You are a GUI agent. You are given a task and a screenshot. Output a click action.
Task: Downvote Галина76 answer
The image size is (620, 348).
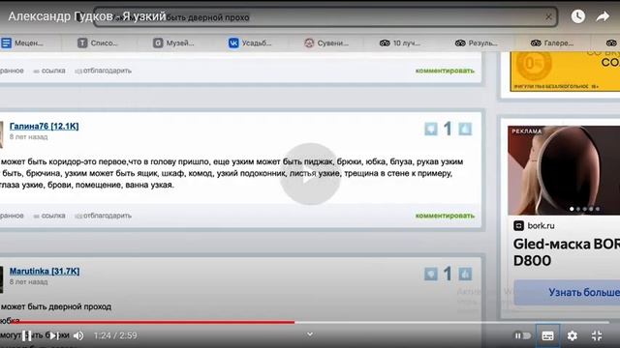click(431, 129)
